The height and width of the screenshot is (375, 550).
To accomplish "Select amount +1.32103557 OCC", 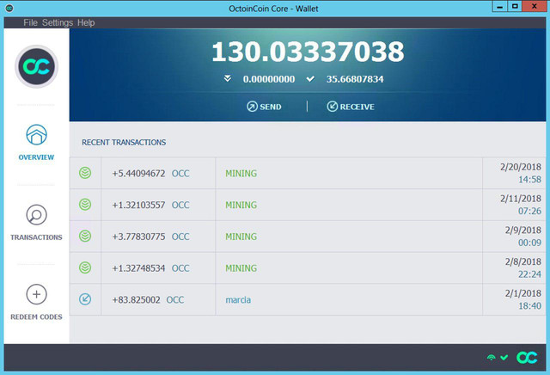I will click(151, 205).
